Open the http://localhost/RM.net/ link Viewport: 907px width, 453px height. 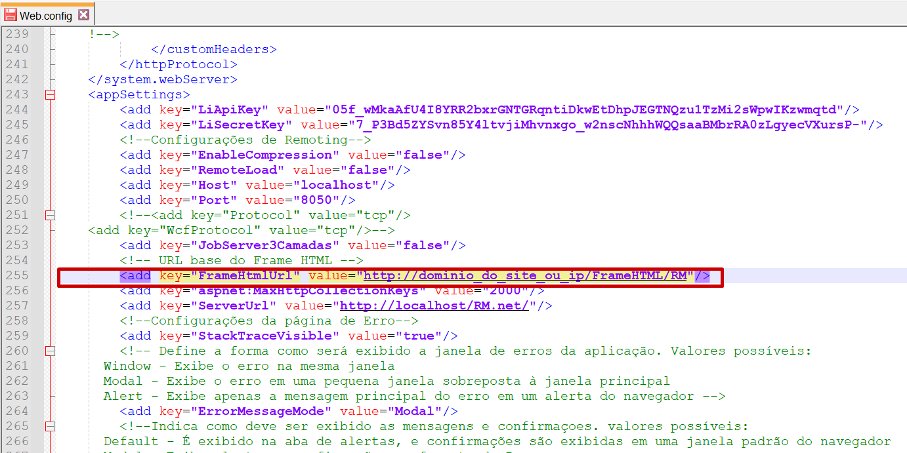434,305
